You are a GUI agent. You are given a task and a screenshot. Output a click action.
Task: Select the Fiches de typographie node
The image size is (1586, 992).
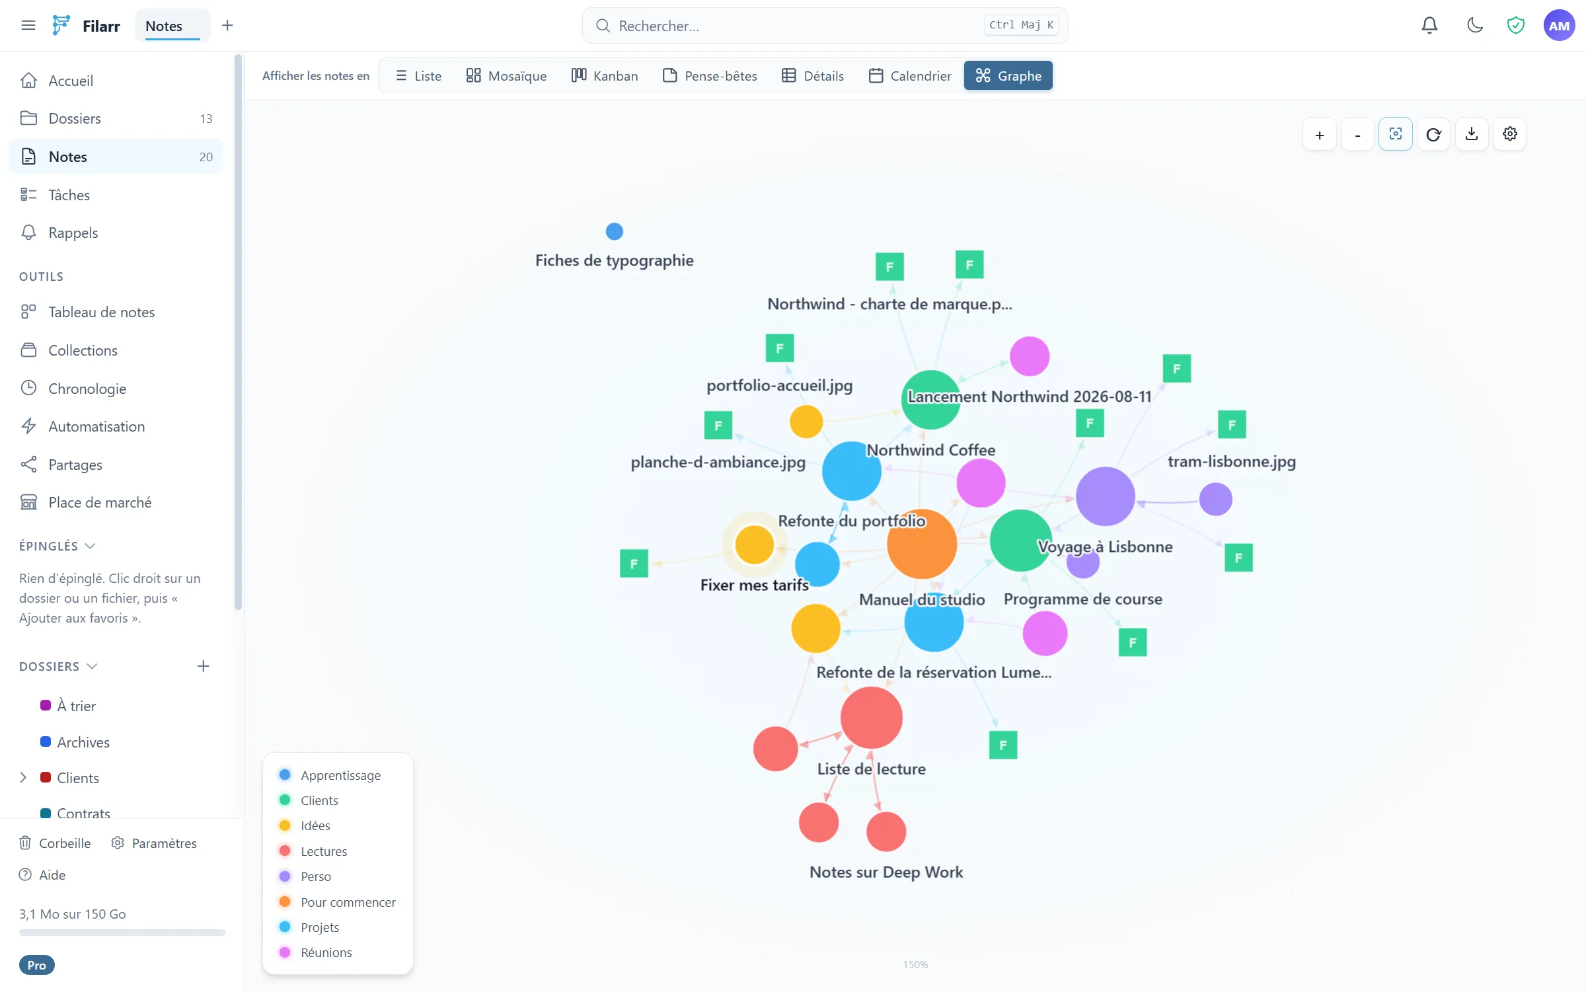614,231
